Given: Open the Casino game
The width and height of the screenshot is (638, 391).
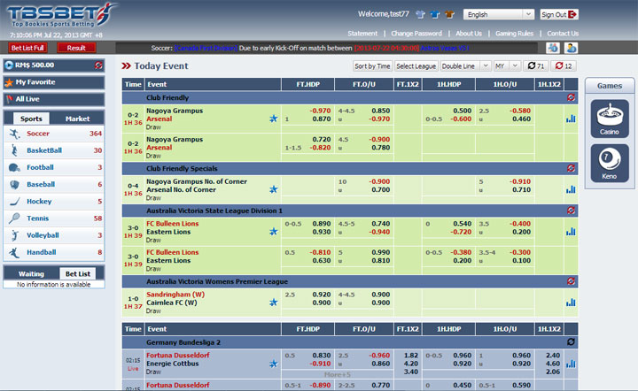Looking at the screenshot, I should click(x=609, y=117).
